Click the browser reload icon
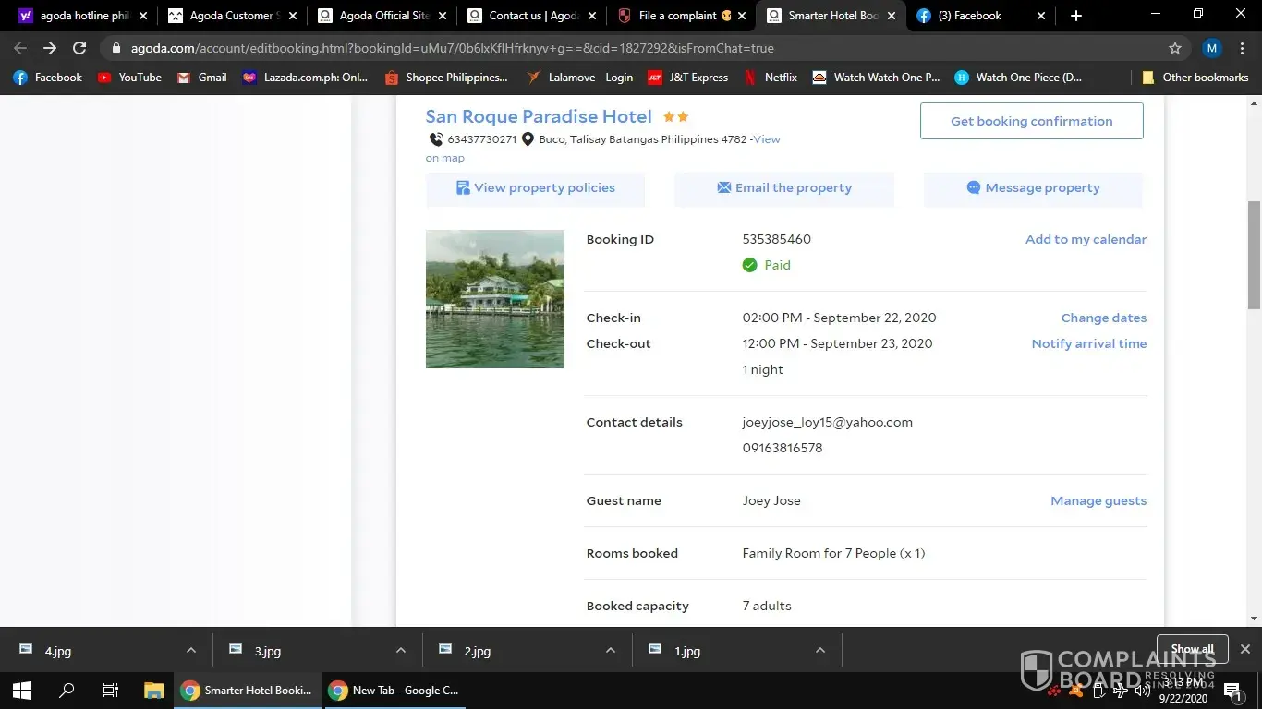 (x=79, y=48)
